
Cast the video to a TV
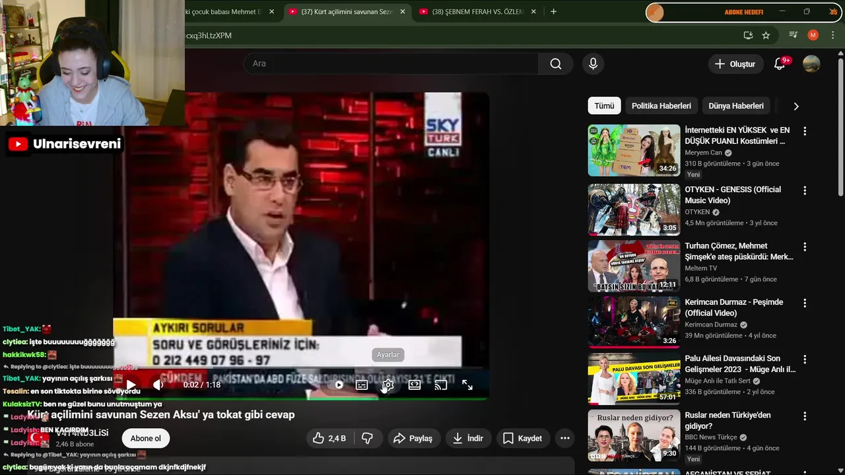(x=441, y=385)
